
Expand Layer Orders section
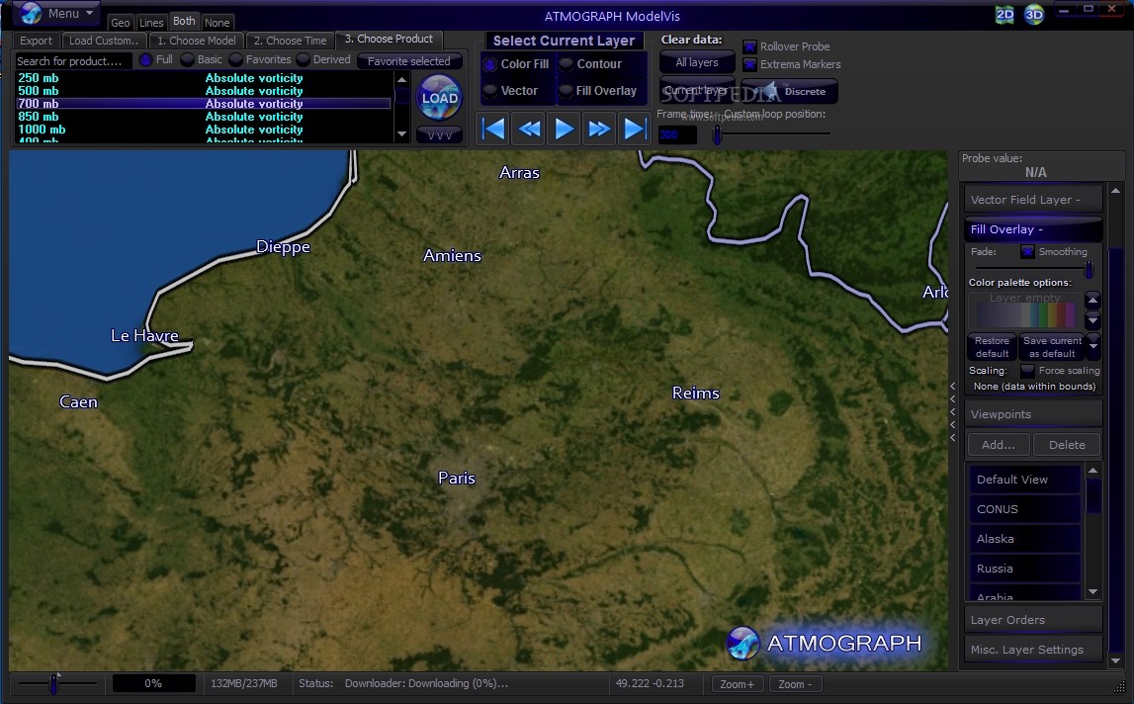pyautogui.click(x=1033, y=619)
